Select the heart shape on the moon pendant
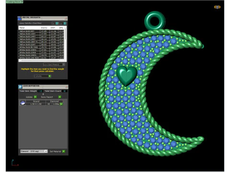 [x=126, y=75]
